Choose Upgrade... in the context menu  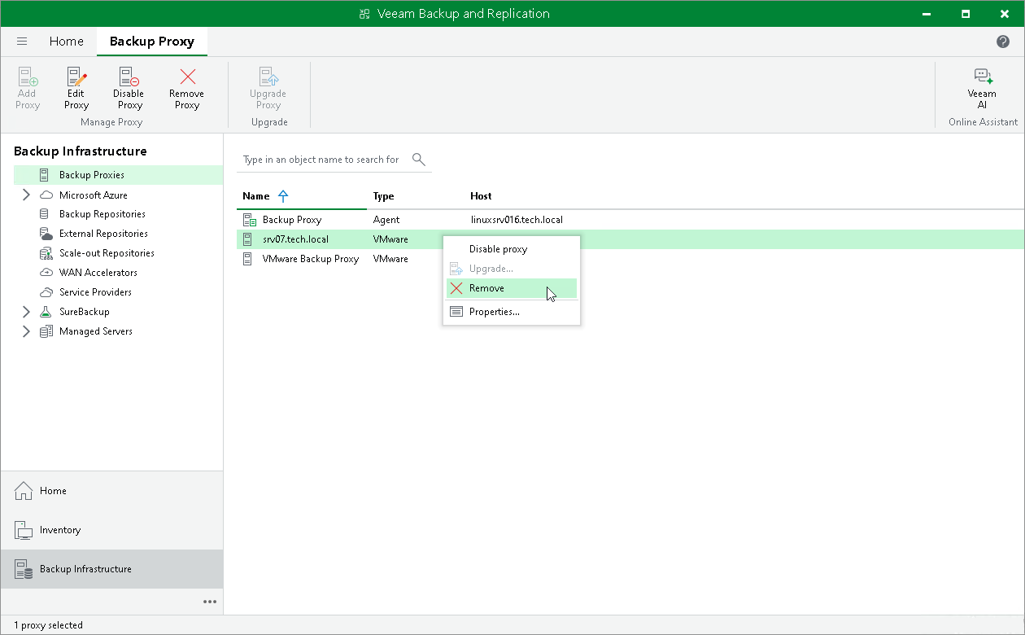[x=512, y=269]
